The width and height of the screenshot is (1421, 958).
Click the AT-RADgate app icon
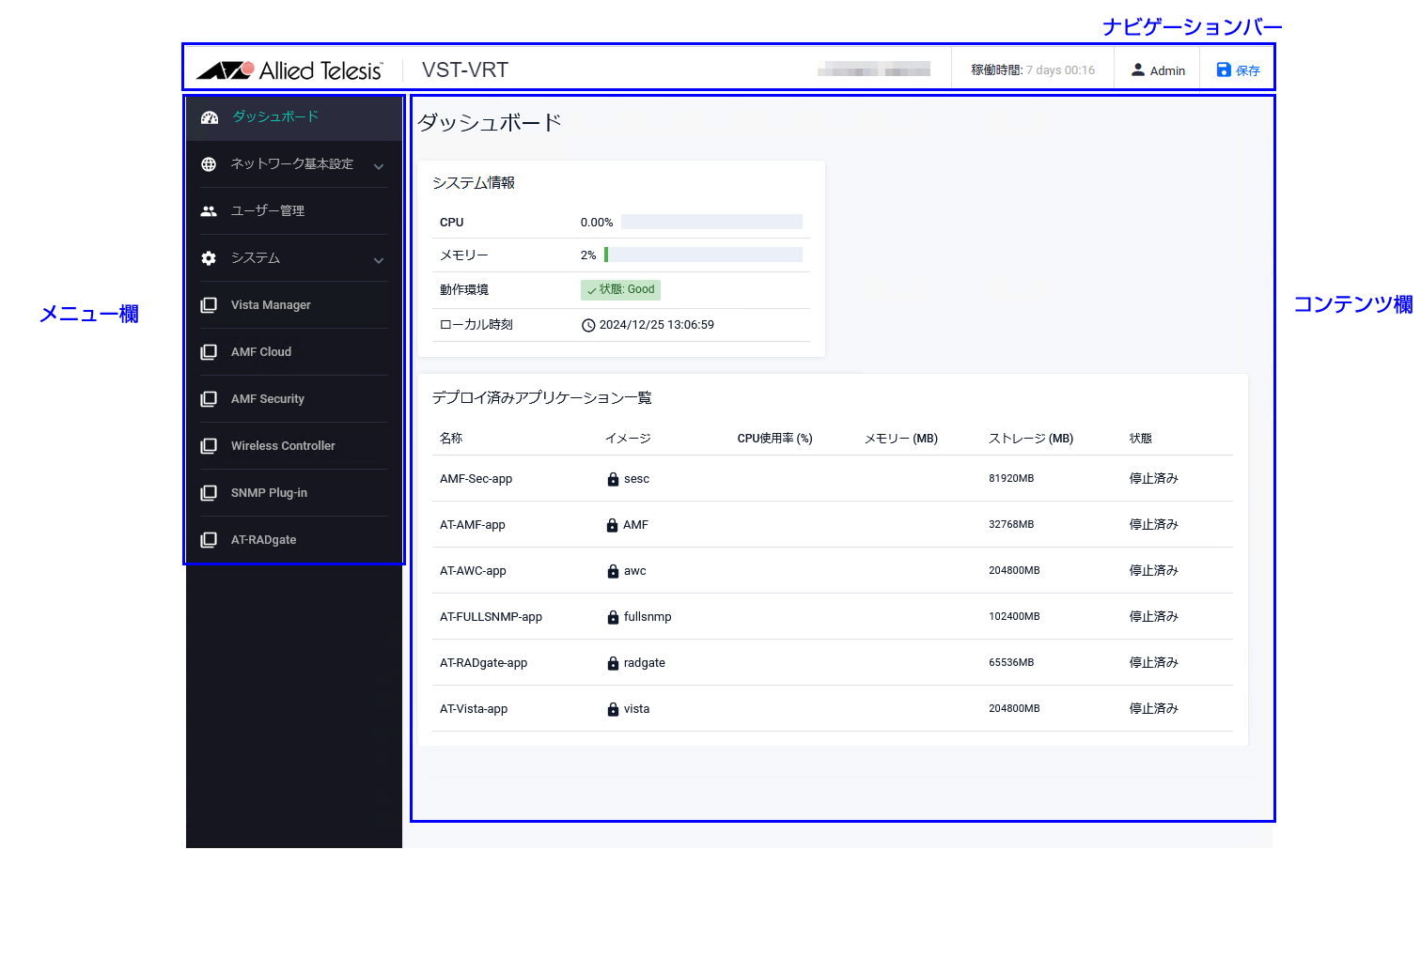(209, 540)
